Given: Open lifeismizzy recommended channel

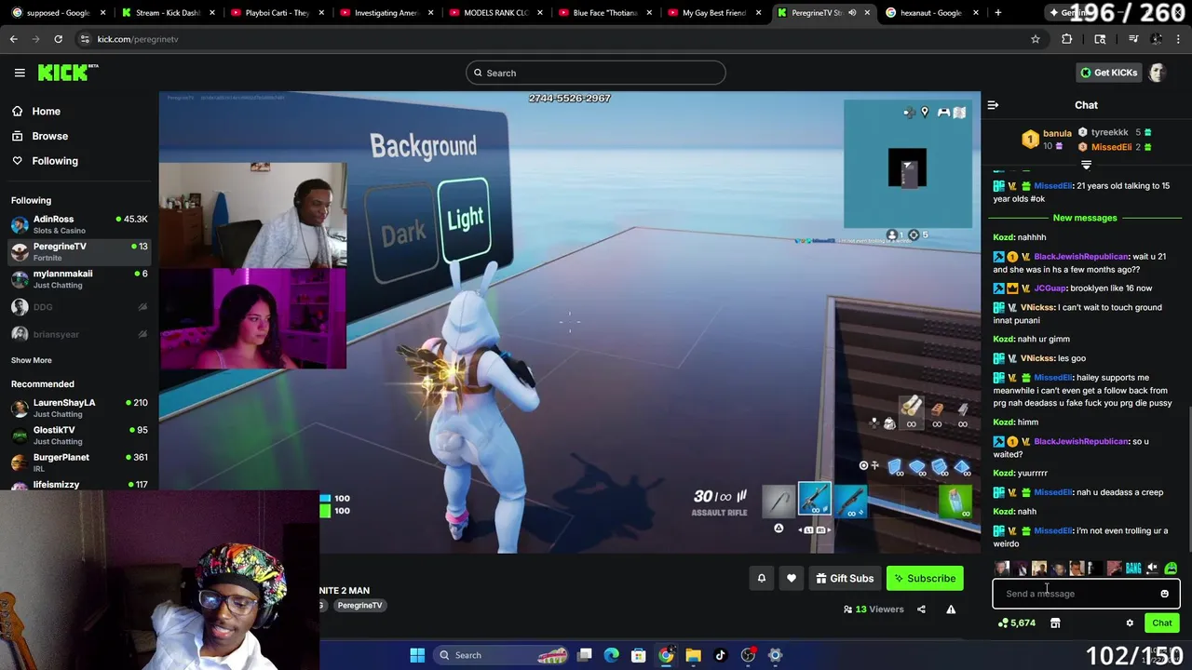Looking at the screenshot, I should click(x=79, y=485).
